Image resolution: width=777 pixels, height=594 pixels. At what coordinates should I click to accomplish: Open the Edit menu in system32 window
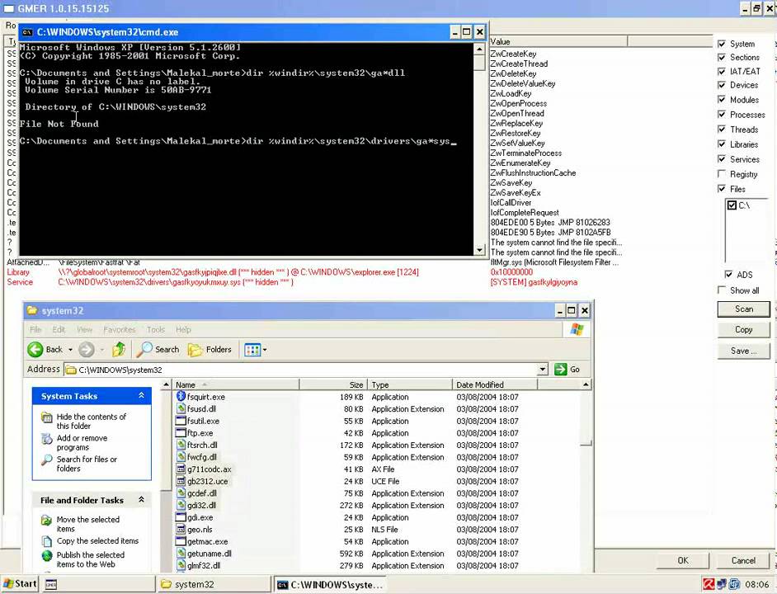(59, 330)
